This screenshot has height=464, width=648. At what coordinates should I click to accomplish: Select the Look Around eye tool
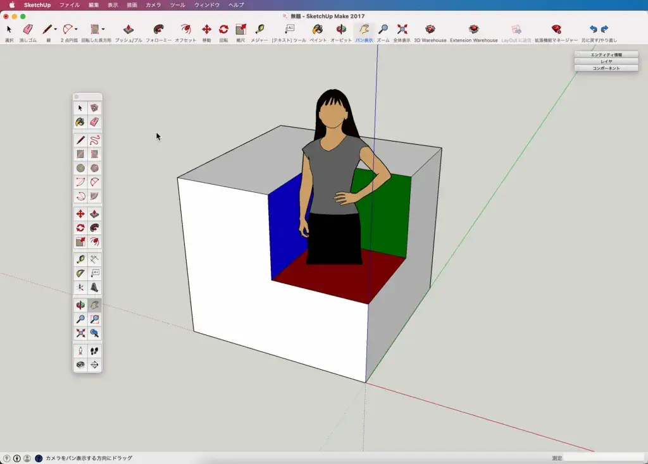pos(80,365)
